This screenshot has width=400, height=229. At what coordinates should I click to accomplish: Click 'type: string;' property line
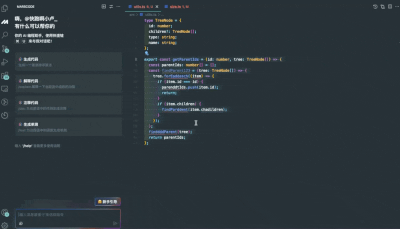(162, 37)
